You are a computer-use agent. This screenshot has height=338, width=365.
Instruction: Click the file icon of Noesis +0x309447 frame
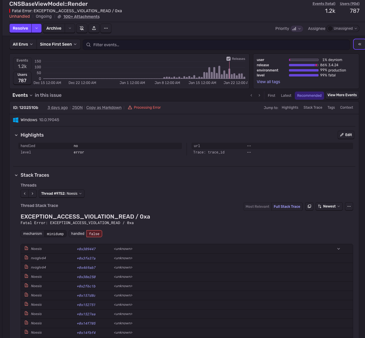[26, 248]
